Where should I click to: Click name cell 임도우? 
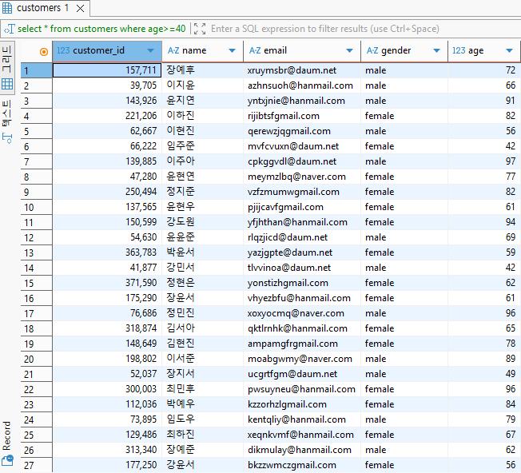click(x=202, y=419)
